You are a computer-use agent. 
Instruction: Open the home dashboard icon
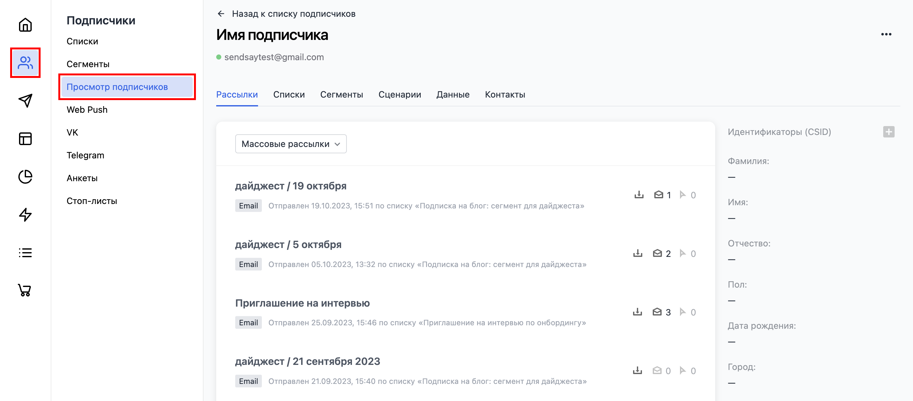[x=25, y=25]
